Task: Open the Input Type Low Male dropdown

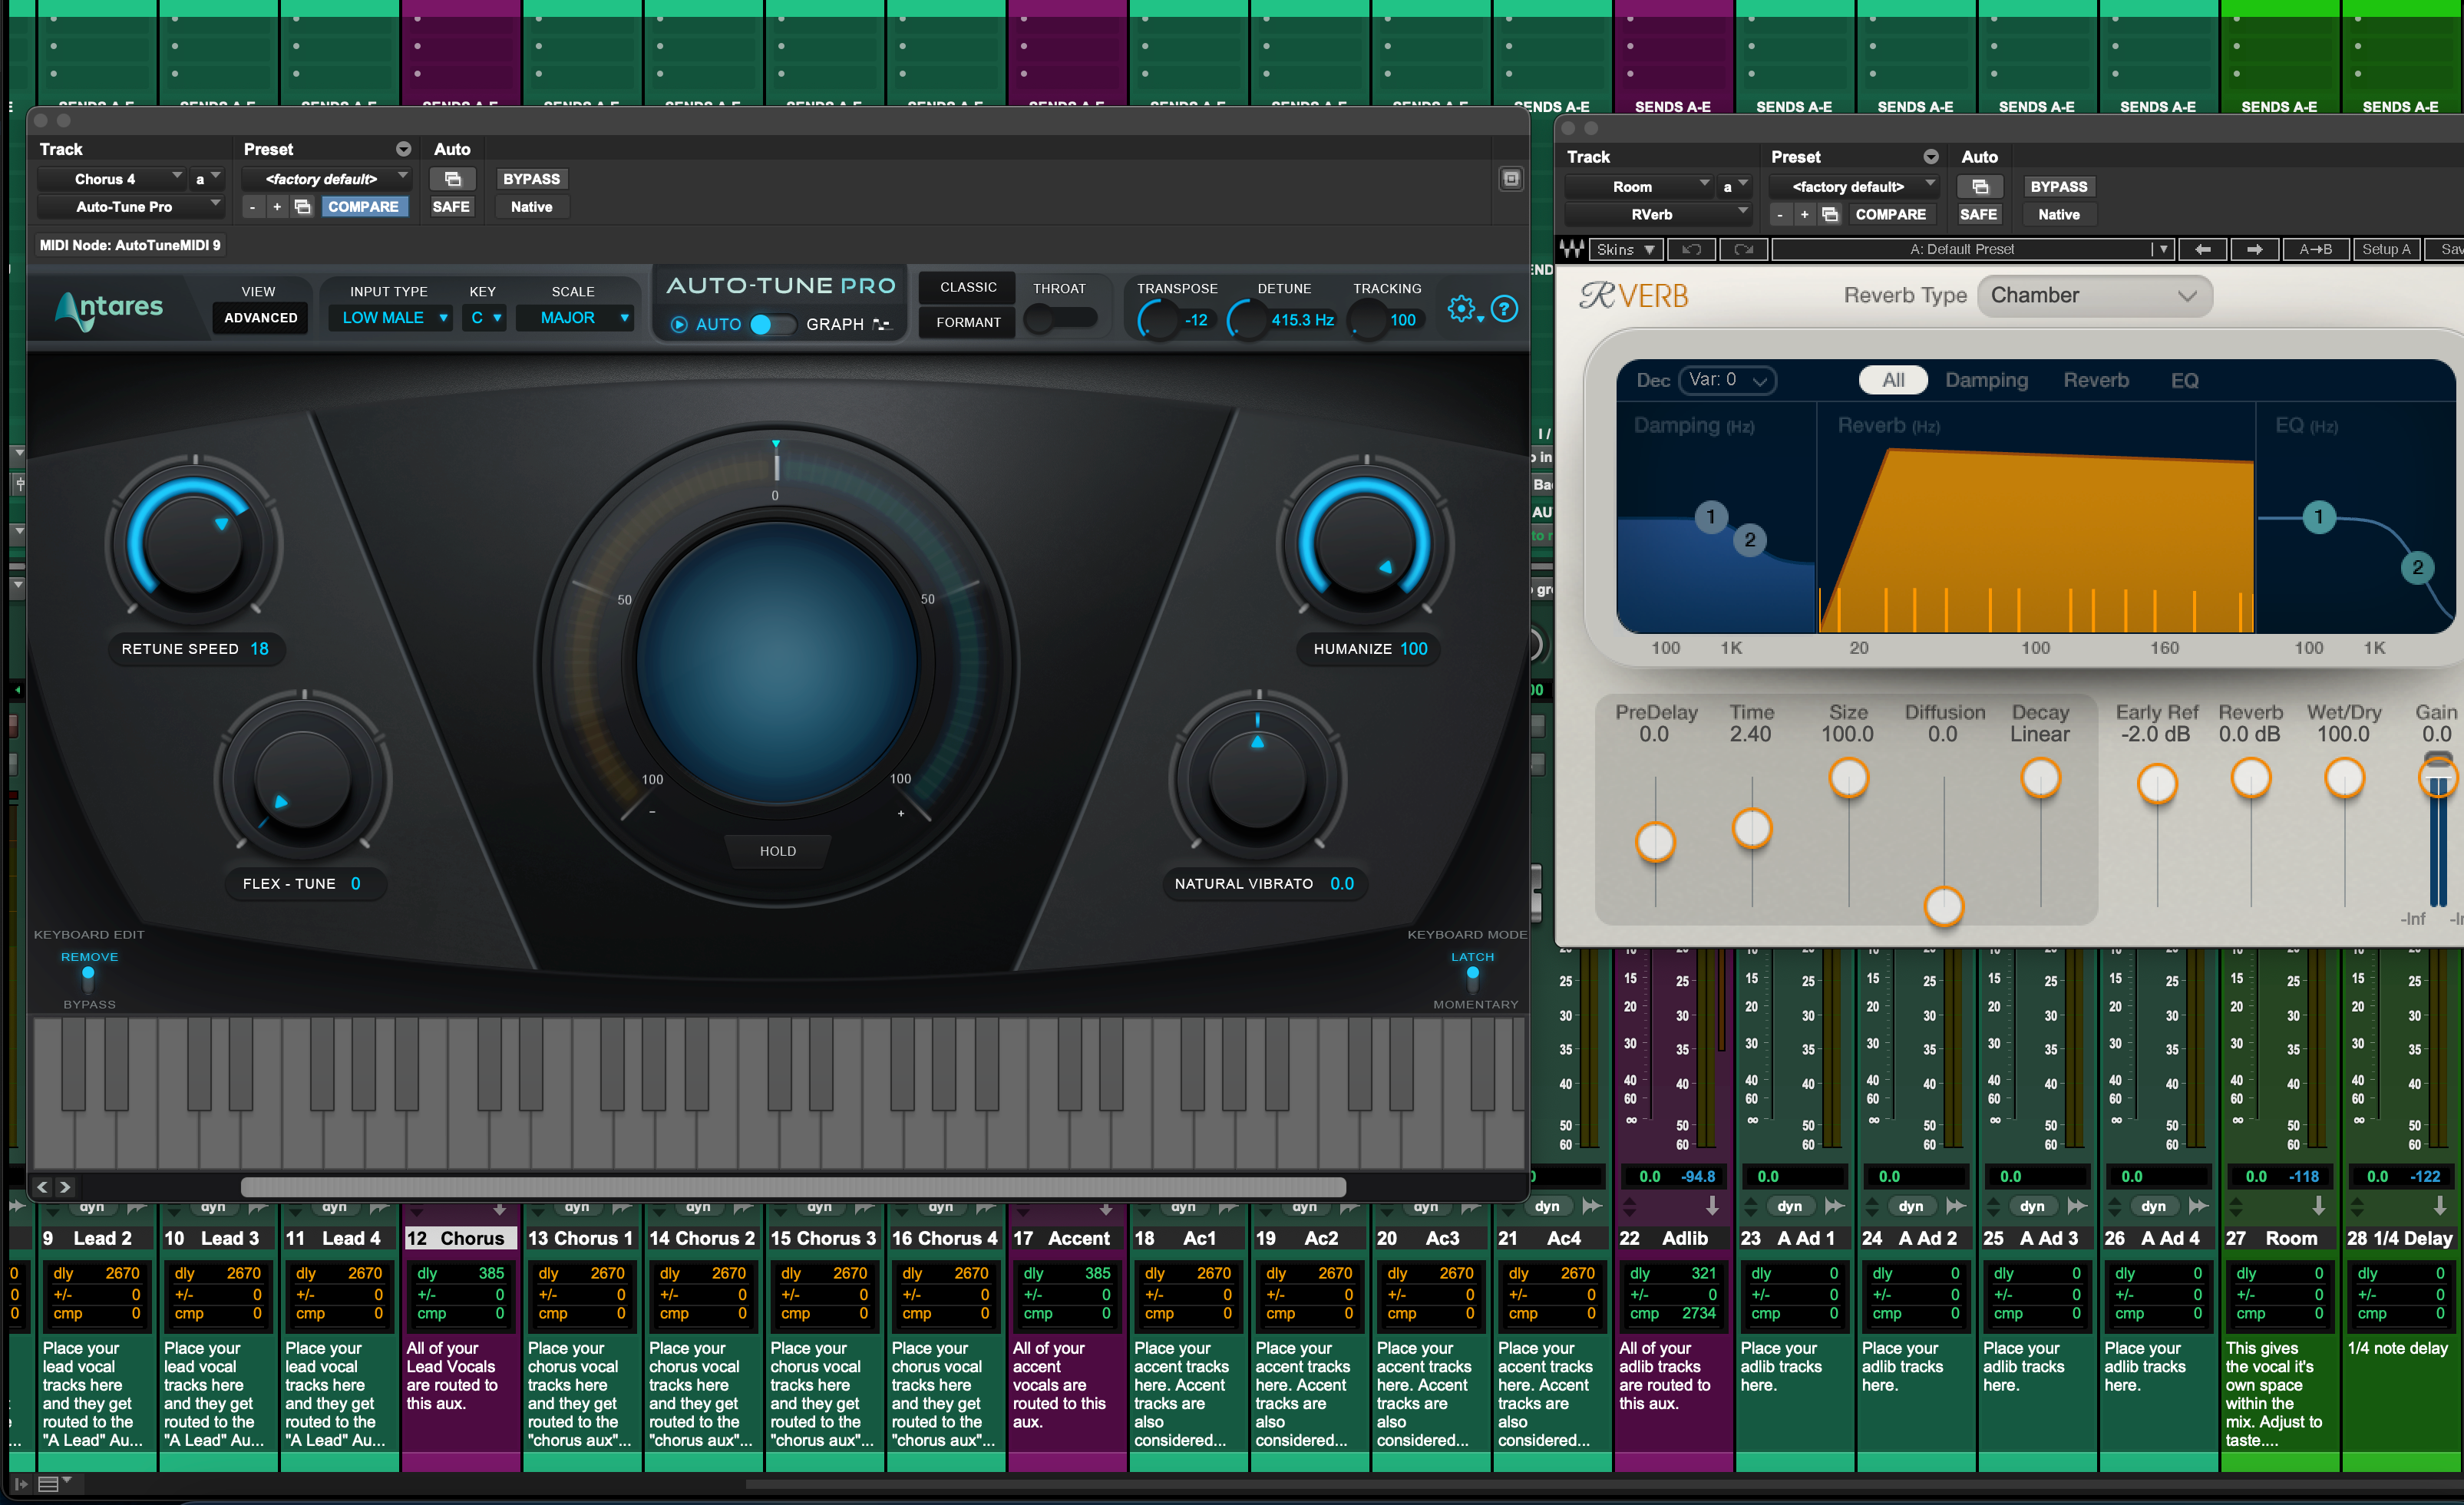Action: 390,317
